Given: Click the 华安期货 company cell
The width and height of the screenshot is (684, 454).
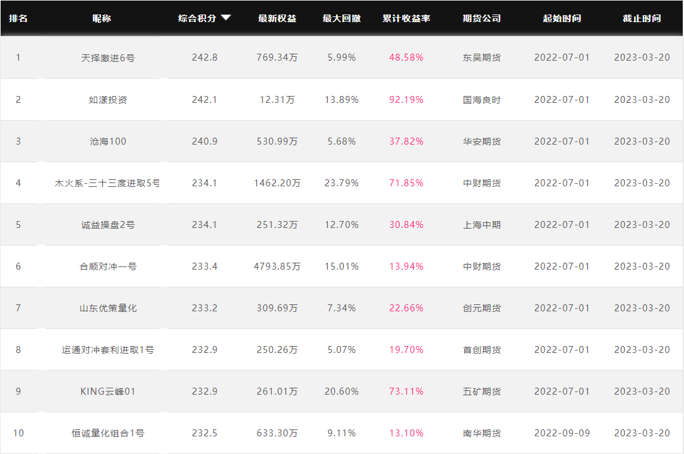Looking at the screenshot, I should (482, 141).
